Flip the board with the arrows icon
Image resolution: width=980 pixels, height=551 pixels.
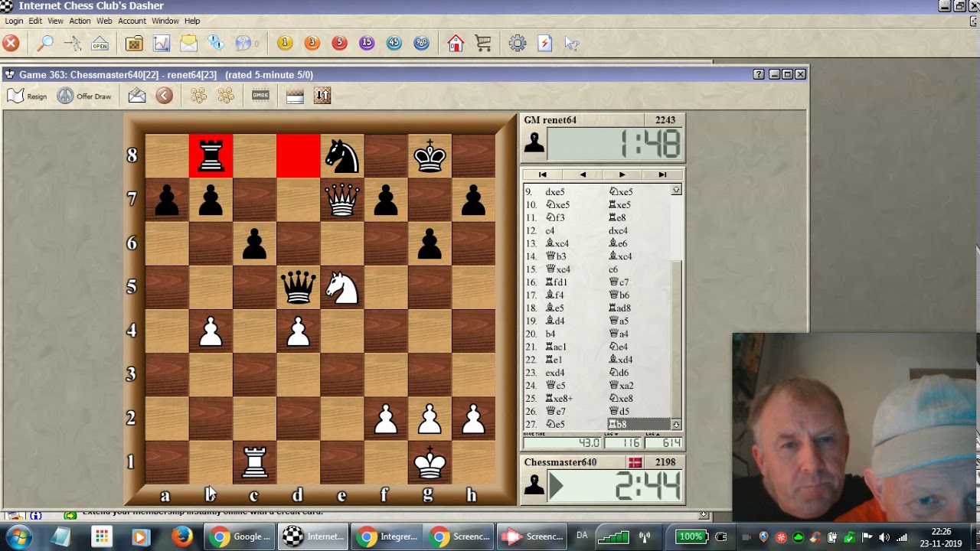tap(322, 96)
